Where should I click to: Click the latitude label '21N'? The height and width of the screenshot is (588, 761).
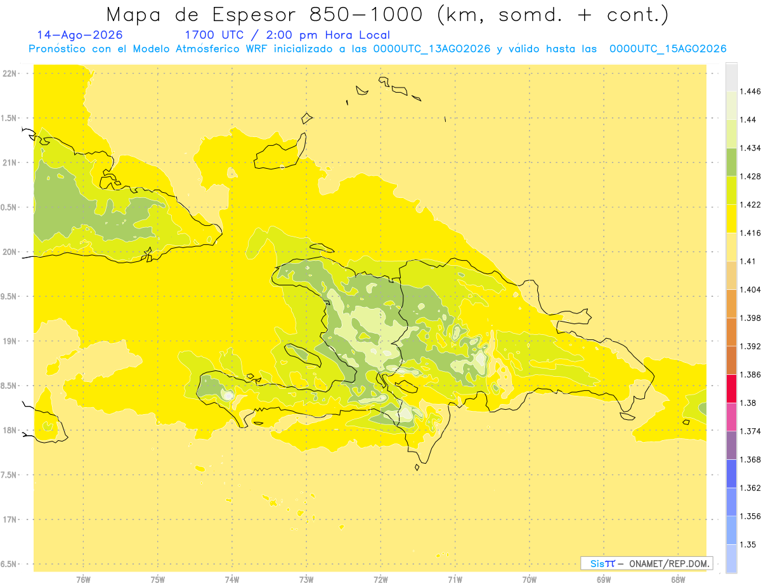click(x=10, y=163)
